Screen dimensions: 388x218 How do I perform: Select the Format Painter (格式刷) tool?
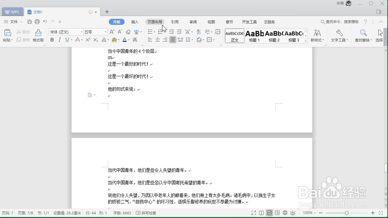38,35
